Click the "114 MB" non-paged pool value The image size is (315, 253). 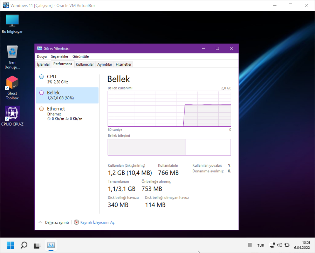coord(155,205)
